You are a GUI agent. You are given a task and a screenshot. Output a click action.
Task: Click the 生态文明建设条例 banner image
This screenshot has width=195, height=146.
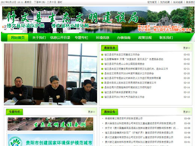point(50,124)
